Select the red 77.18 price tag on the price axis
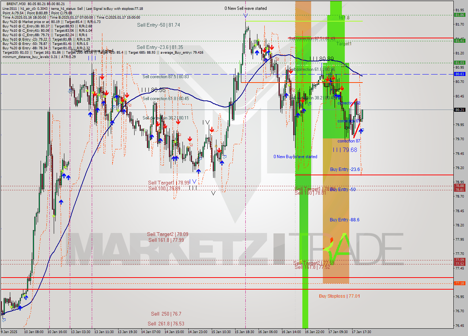Viewport: 468px width, 336px height. [460, 283]
